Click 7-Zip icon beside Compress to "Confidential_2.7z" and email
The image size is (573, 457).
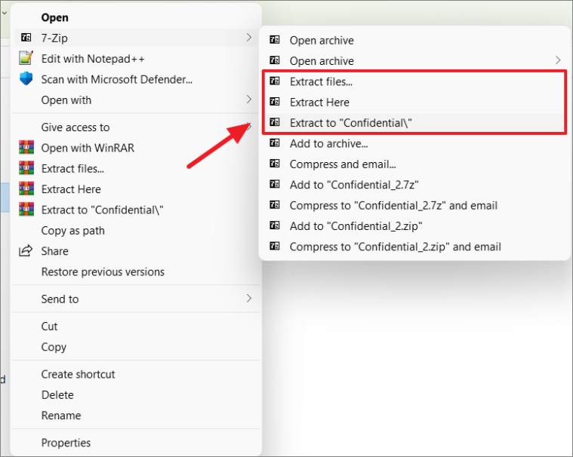point(275,205)
